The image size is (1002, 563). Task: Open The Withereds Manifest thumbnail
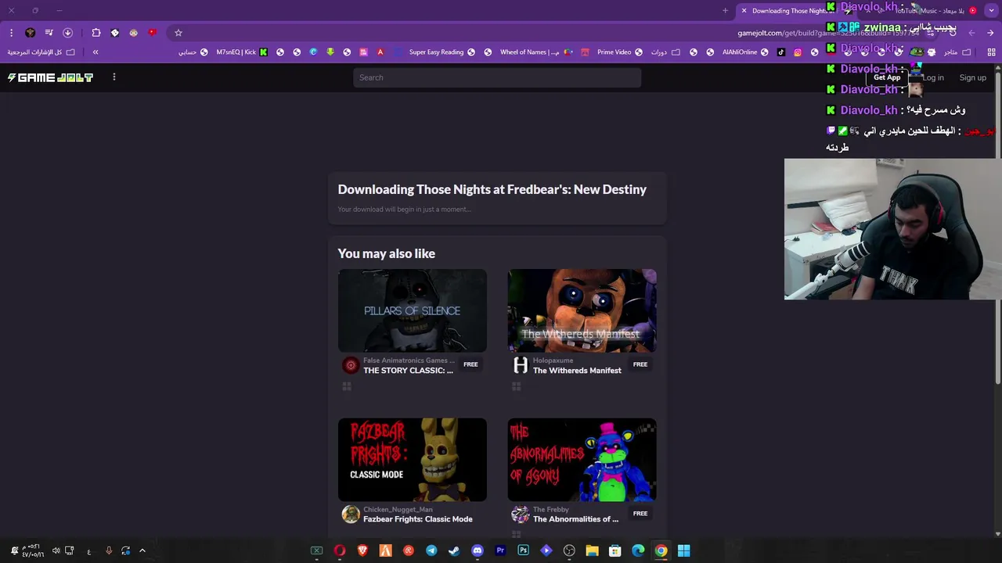(582, 310)
